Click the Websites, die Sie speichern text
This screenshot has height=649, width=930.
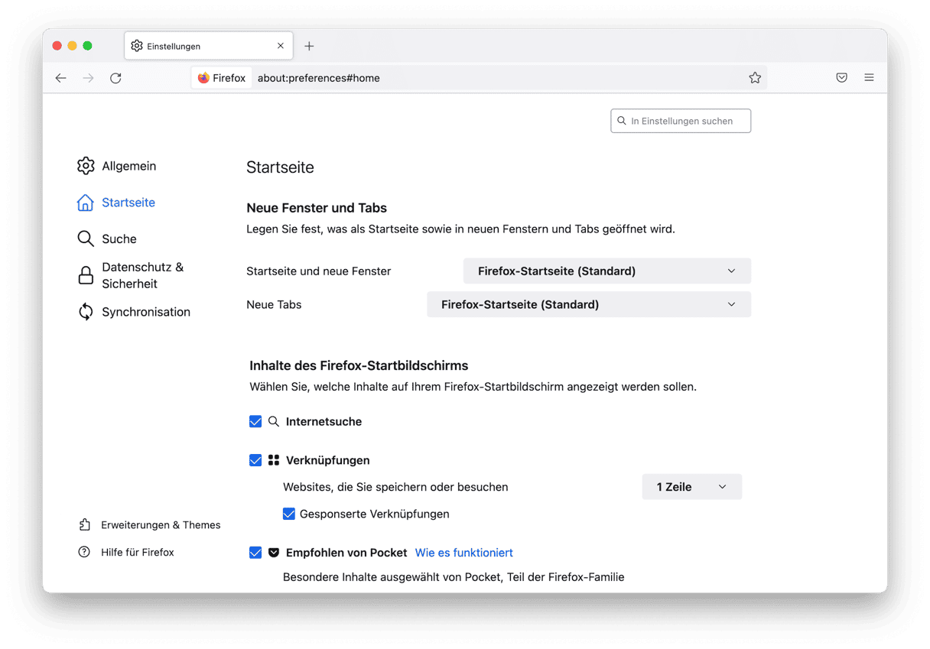(x=395, y=487)
